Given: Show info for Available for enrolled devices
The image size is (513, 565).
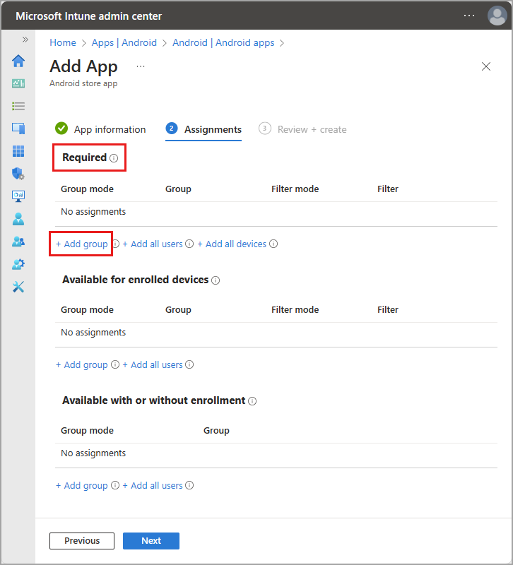Looking at the screenshot, I should click(216, 280).
